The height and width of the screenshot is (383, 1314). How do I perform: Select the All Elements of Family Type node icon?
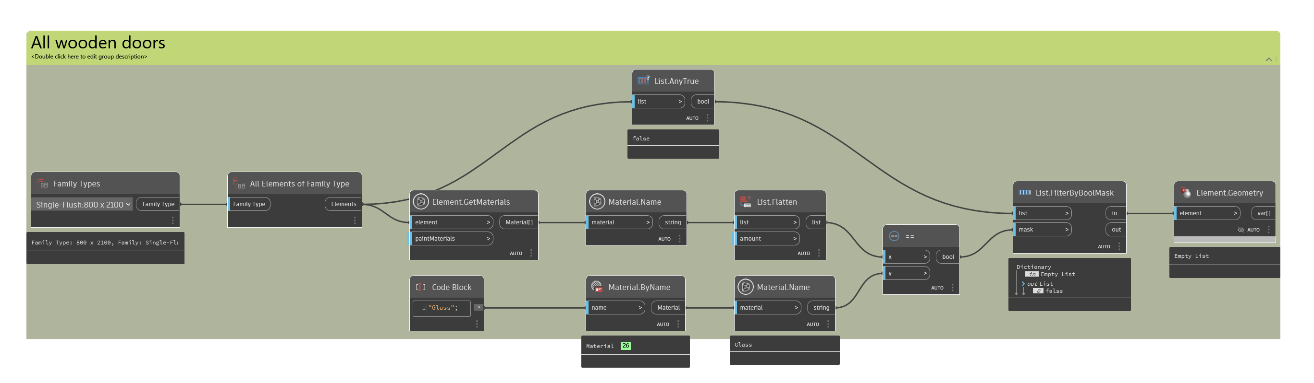[x=239, y=184]
